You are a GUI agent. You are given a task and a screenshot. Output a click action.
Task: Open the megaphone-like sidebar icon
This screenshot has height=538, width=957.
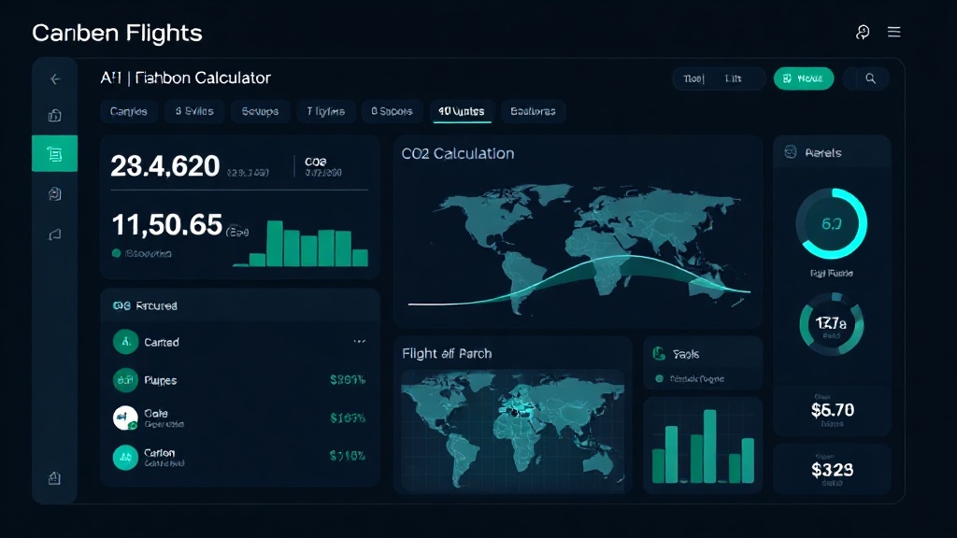(55, 234)
